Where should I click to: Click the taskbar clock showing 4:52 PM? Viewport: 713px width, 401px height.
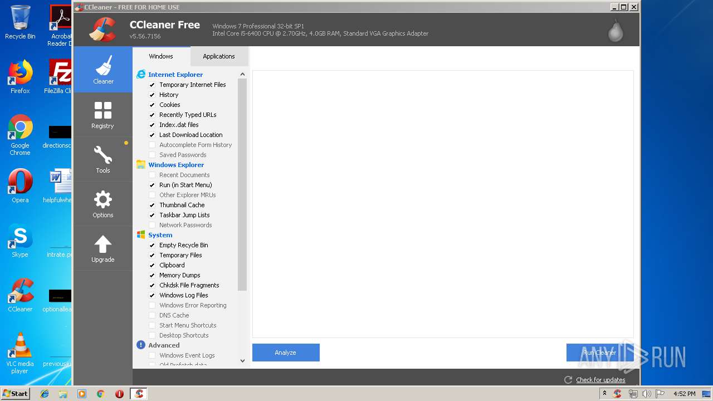[x=684, y=394]
